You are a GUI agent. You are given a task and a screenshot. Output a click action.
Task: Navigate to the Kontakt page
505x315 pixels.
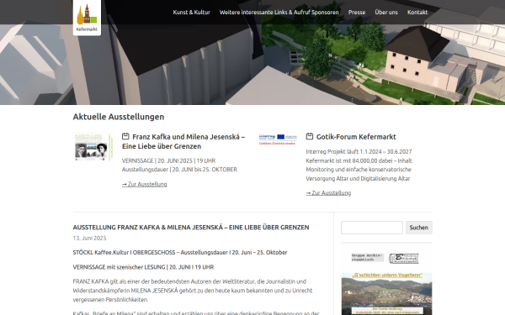[x=417, y=13]
